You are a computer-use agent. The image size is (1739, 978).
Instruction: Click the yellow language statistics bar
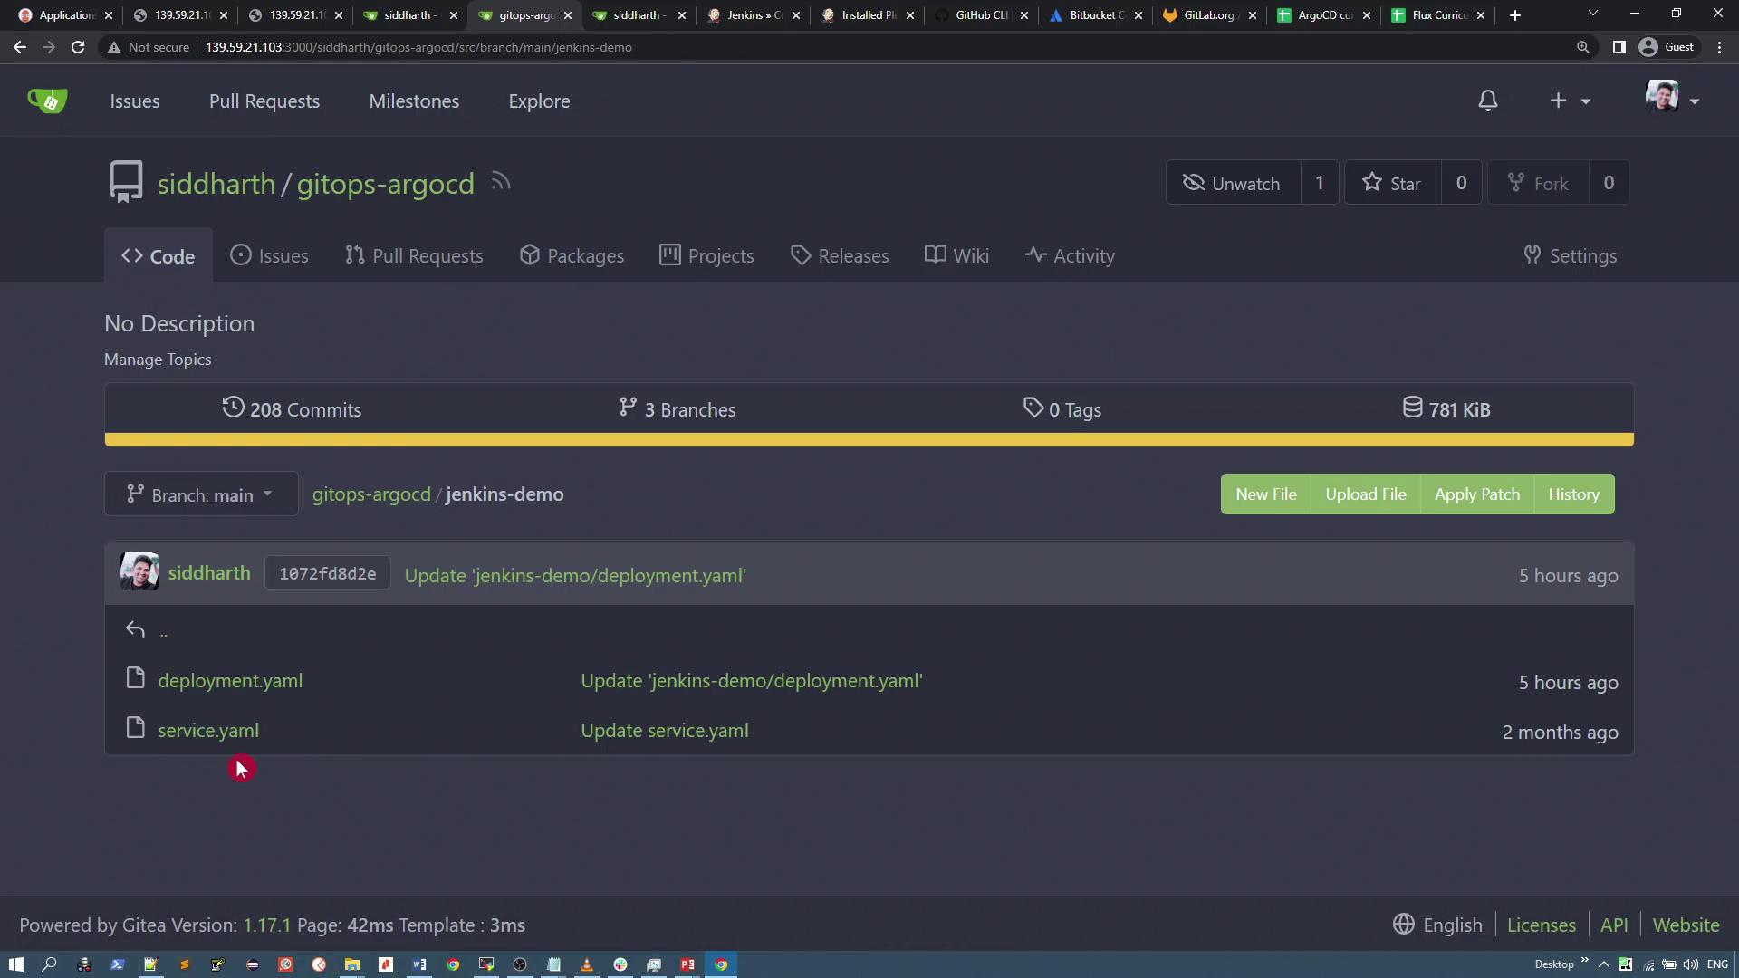[869, 440]
